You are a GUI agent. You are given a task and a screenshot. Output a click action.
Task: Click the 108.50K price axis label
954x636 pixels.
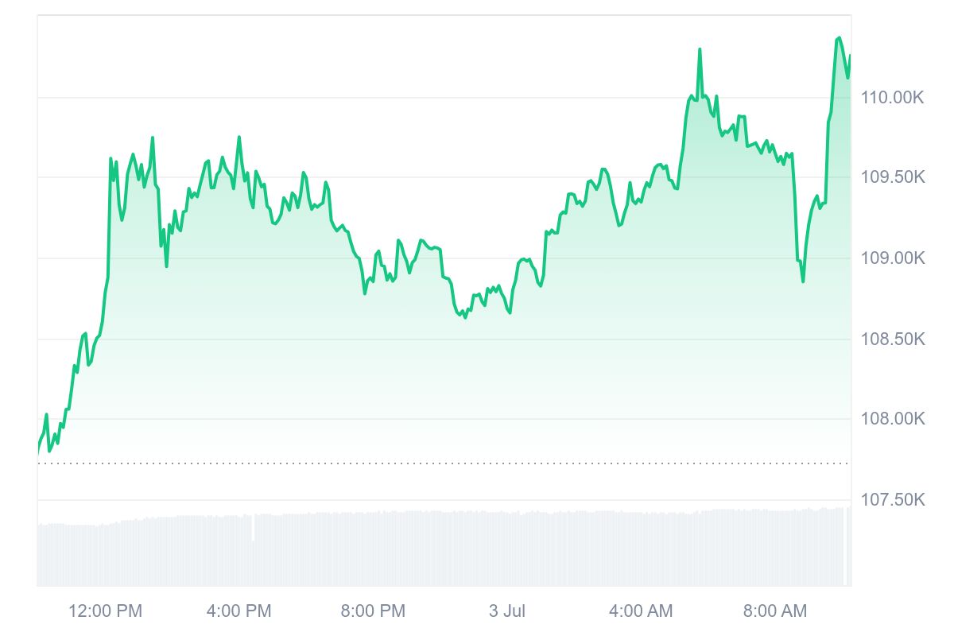[x=893, y=339]
